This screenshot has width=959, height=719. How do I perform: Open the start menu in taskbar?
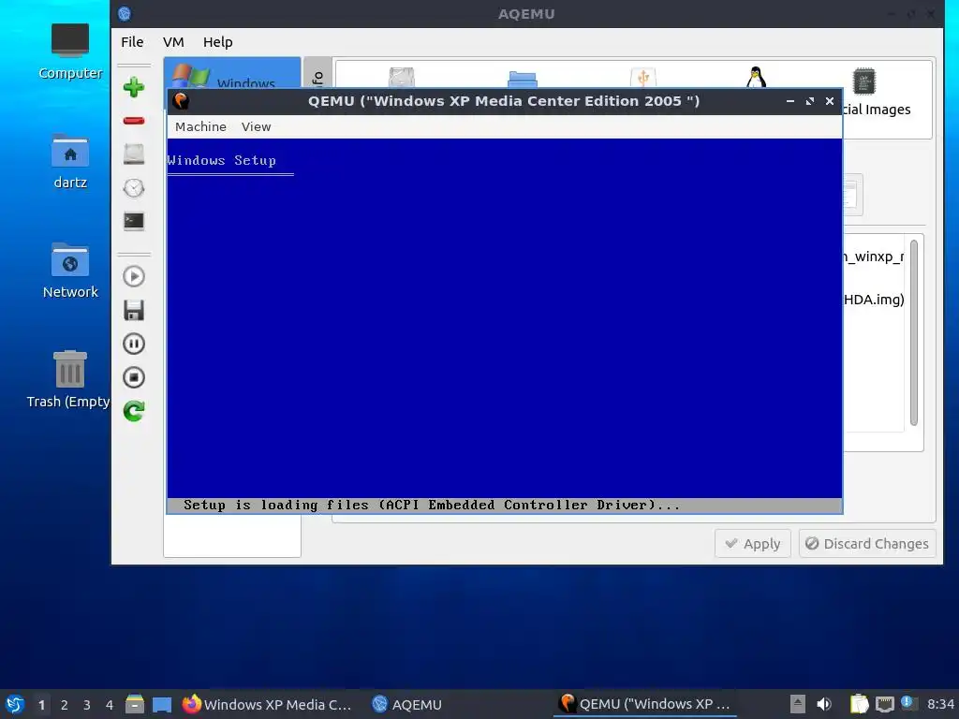click(15, 704)
